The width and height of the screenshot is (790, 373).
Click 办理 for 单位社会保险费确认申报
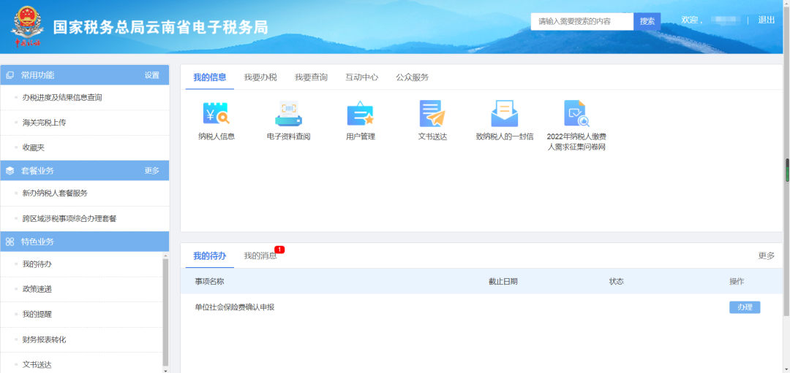pos(745,307)
